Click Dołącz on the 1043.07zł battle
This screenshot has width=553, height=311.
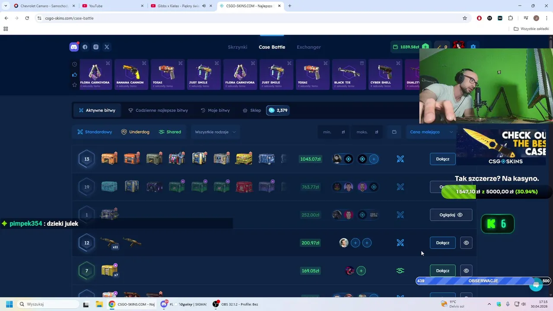pos(443,159)
